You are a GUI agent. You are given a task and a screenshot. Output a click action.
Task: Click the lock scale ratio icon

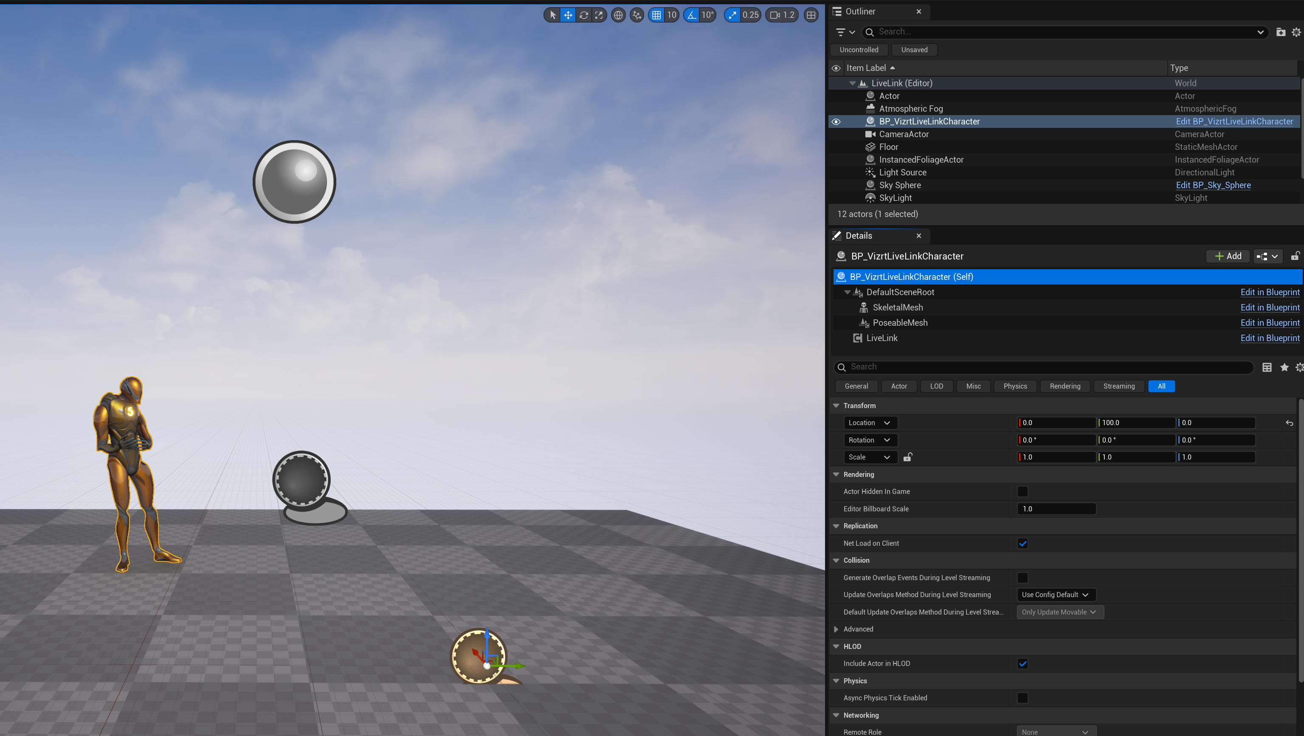(908, 457)
